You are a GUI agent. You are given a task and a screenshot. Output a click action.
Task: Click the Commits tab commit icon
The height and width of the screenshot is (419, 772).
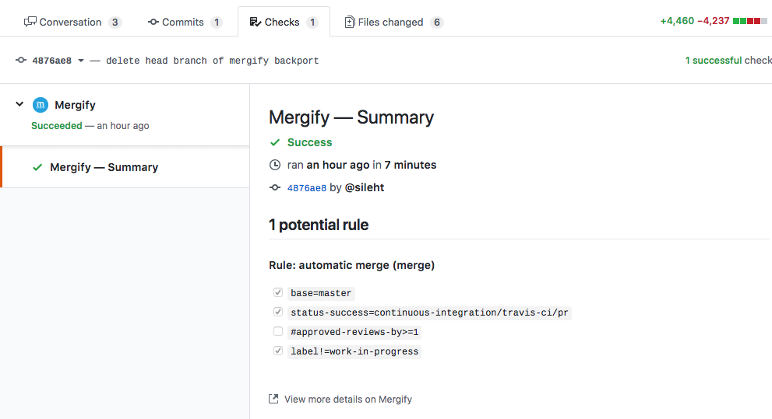[x=153, y=22]
